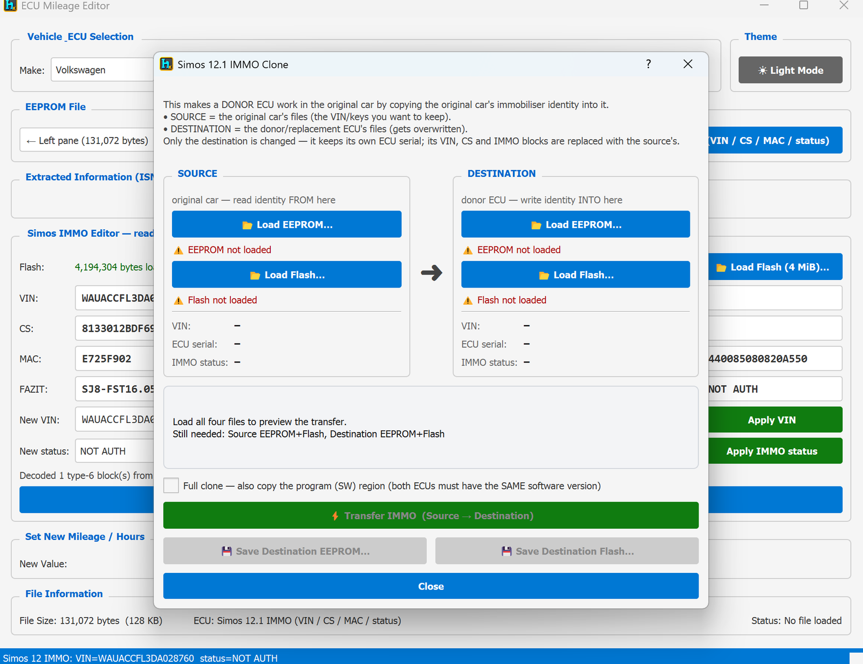Click status bar text 'Simos 12 IMMO: VIN=WAUACCFL3DA028760'

pyautogui.click(x=140, y=658)
